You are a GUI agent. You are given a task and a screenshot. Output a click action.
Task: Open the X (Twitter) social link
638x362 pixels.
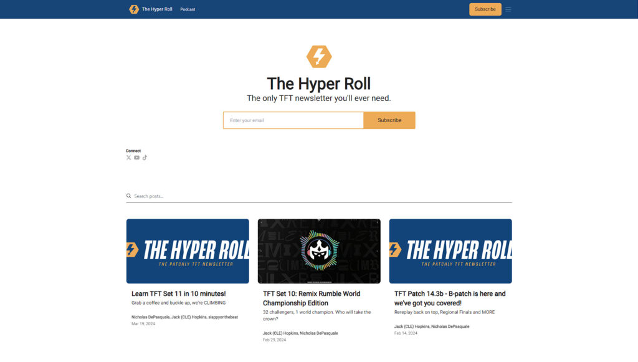(129, 158)
